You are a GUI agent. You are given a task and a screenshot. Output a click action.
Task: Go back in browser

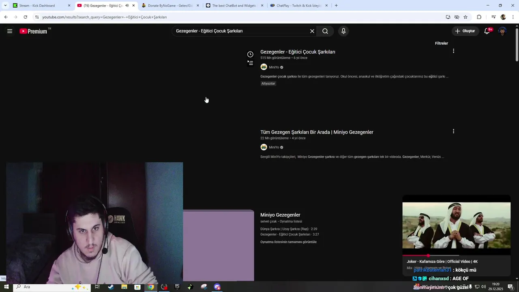click(x=6, y=17)
